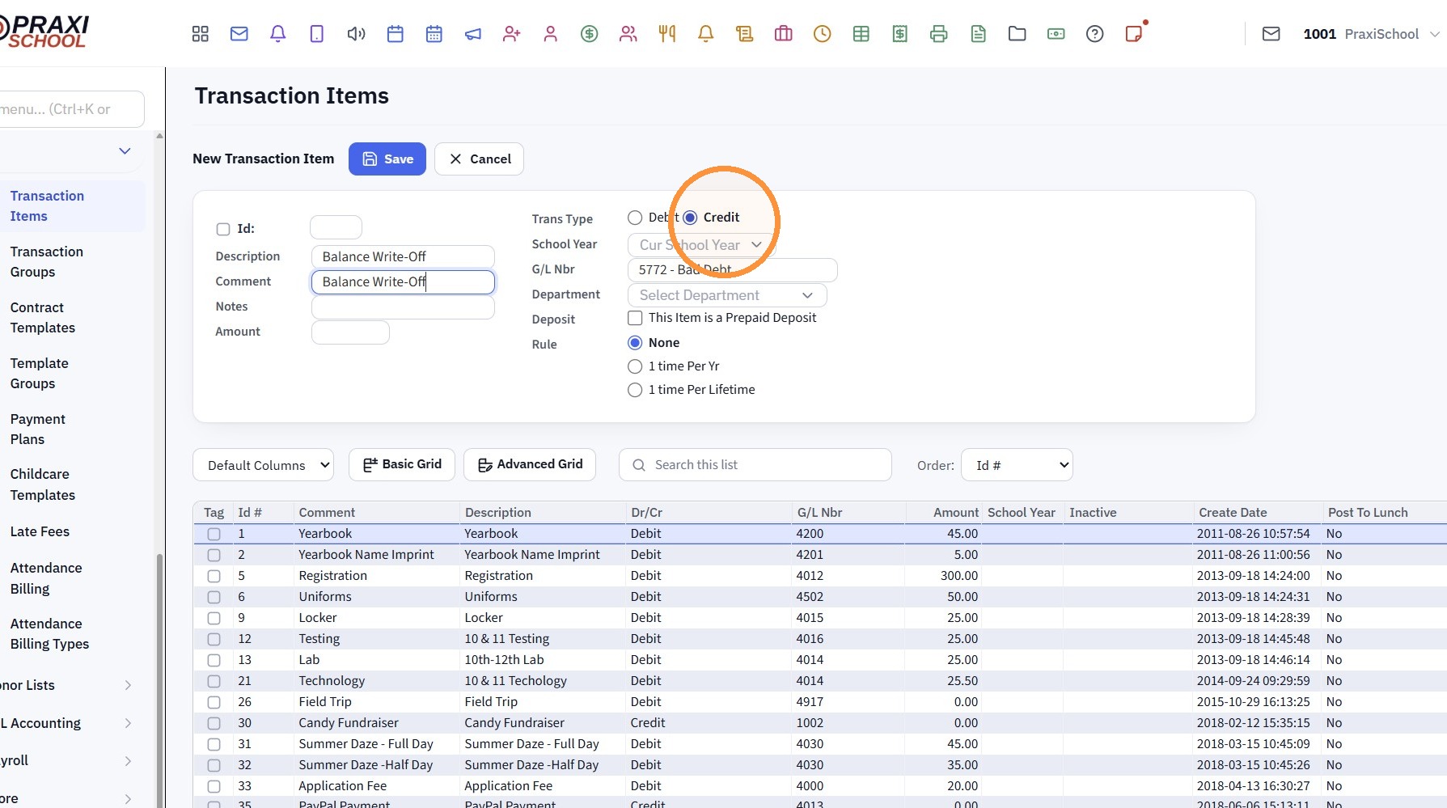The width and height of the screenshot is (1447, 808).
Task: Go to Template Groups in sidebar
Action: (40, 374)
